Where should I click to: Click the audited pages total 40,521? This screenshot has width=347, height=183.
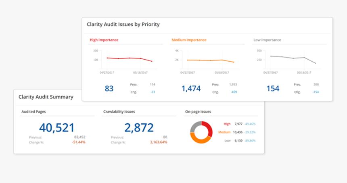(x=57, y=128)
